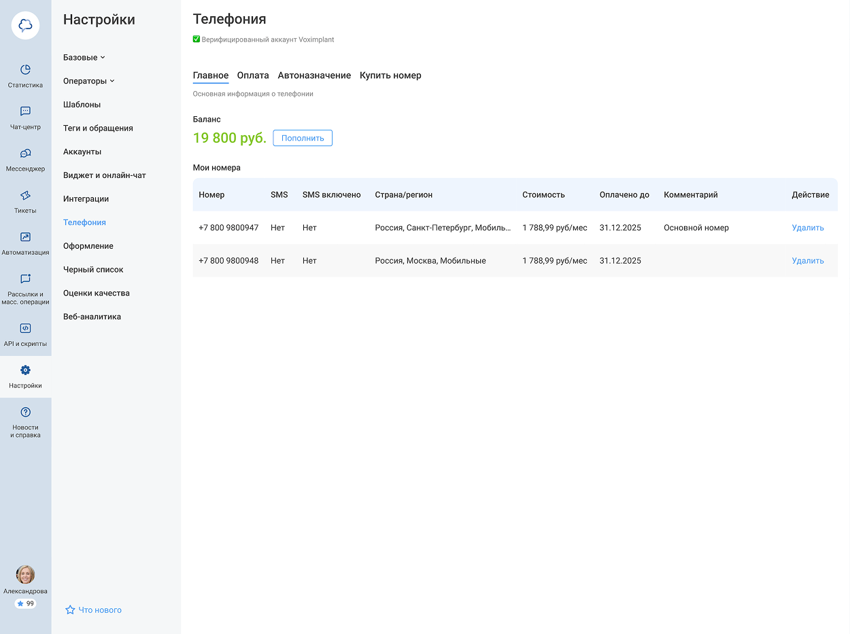This screenshot has width=850, height=634.
Task: Click the cloud logo at top
Action: point(25,26)
